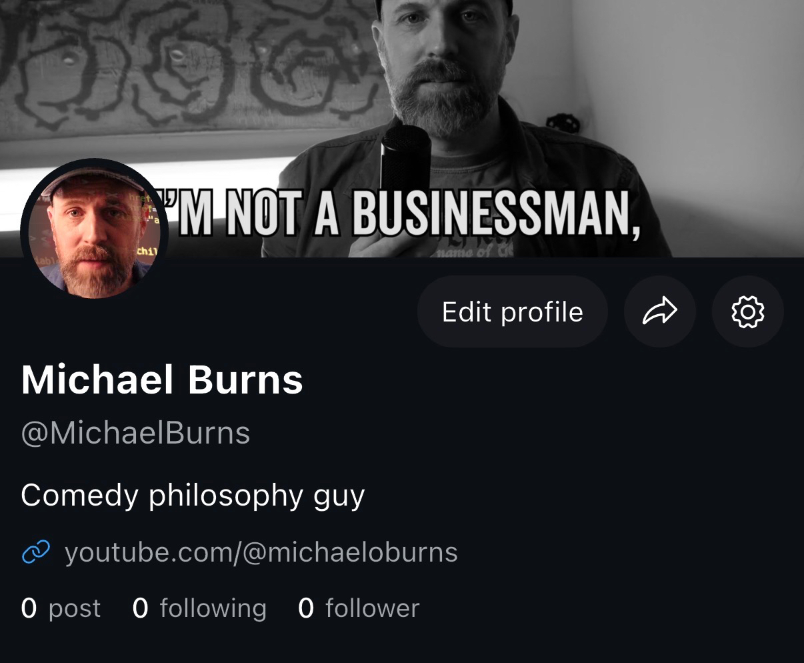804x663 pixels.
Task: Click the @MichaelBurns handle text
Action: tap(135, 434)
